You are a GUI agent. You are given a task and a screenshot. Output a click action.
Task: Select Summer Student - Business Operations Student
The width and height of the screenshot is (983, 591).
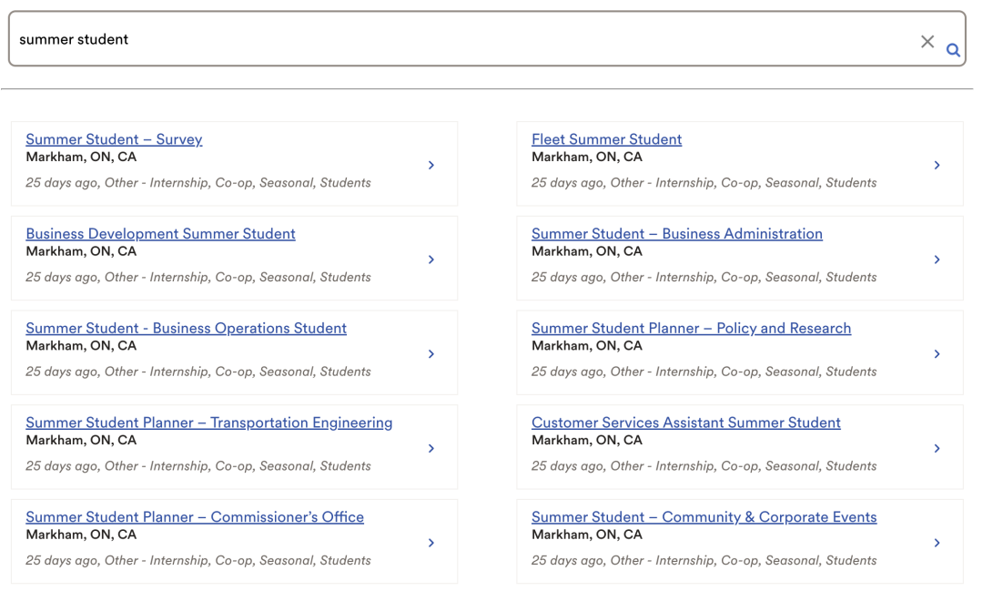[186, 328]
